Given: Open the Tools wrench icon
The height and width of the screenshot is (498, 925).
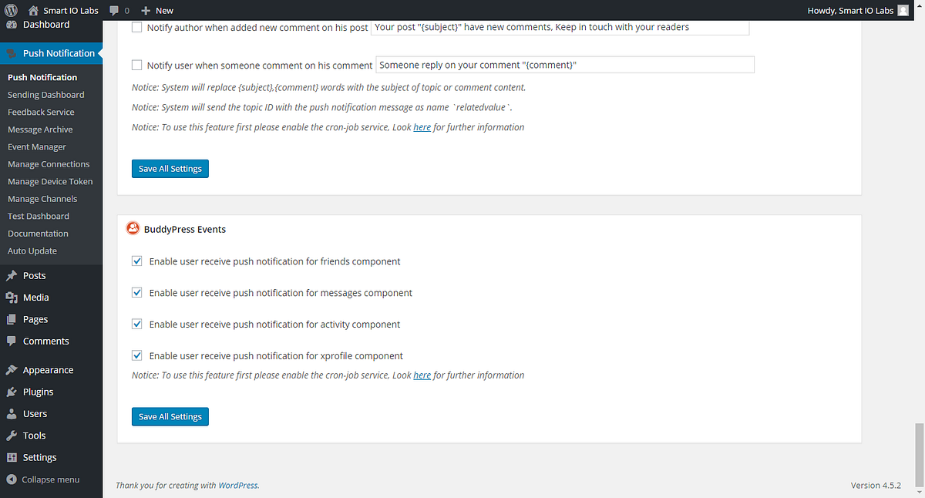Looking at the screenshot, I should point(12,435).
